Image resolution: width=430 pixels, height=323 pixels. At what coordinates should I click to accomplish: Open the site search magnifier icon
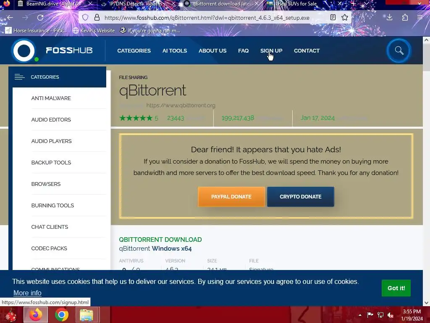tap(399, 50)
